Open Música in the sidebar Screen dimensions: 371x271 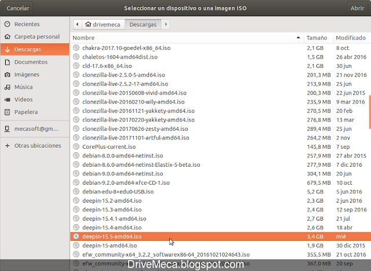tap(35, 87)
